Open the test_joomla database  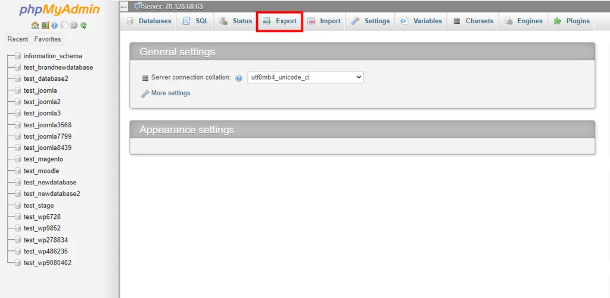[41, 90]
